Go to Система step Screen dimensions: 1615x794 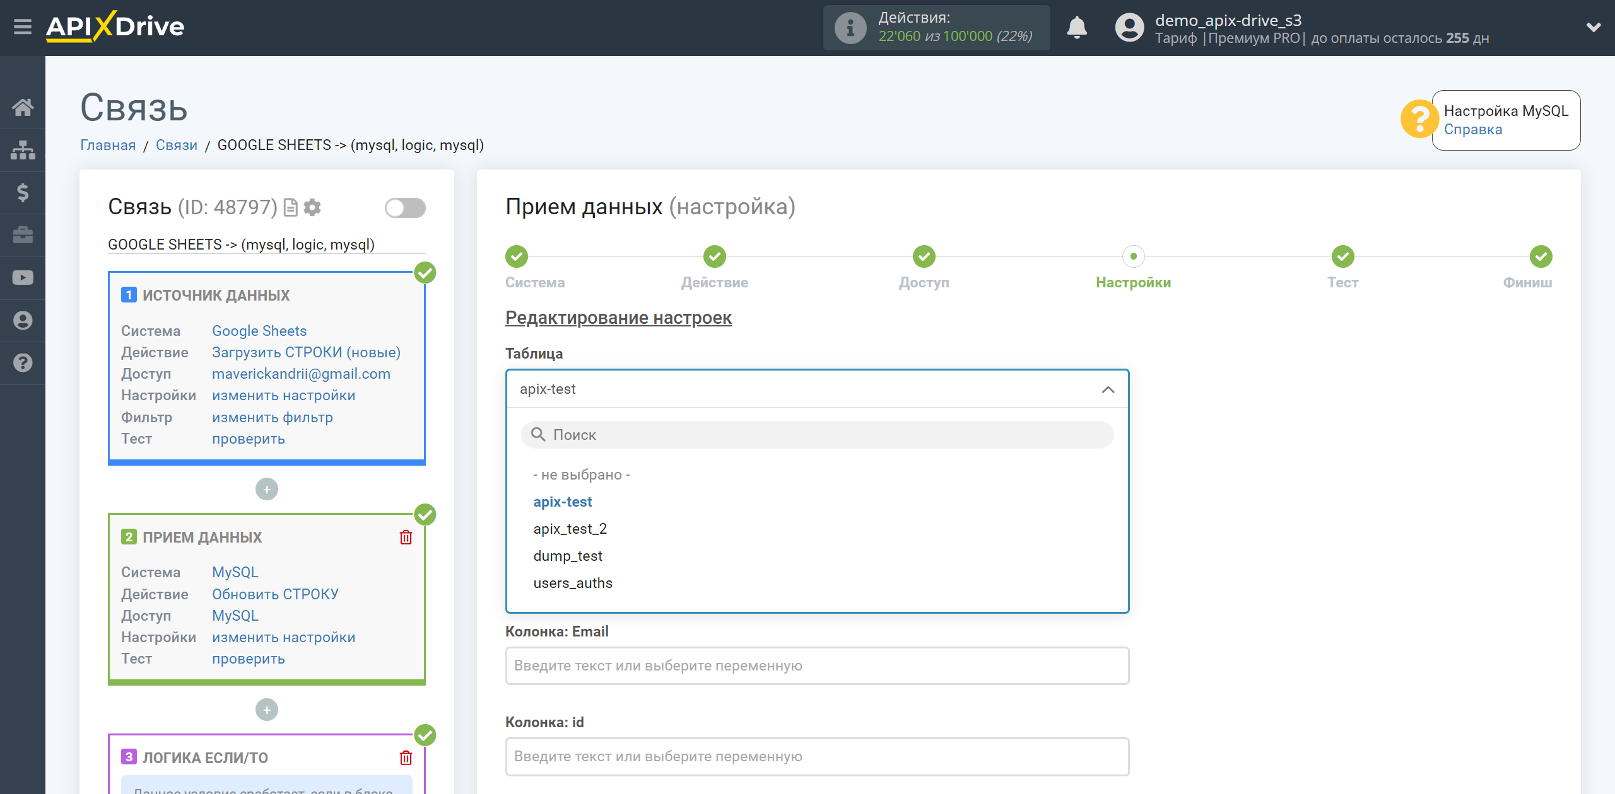(517, 256)
